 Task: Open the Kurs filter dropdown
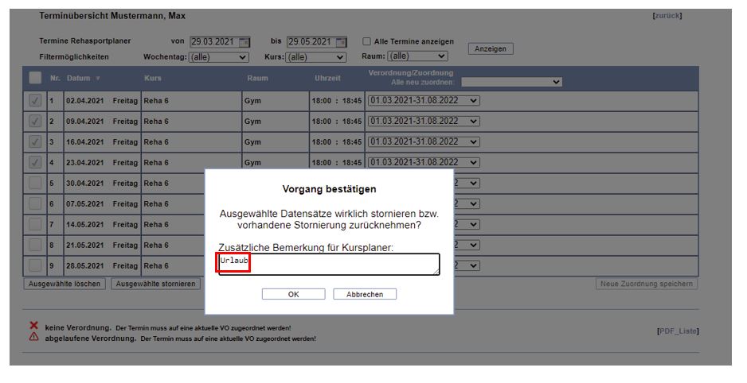316,57
